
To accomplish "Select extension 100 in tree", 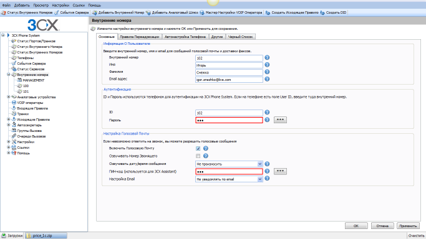I will (x=26, y=86).
